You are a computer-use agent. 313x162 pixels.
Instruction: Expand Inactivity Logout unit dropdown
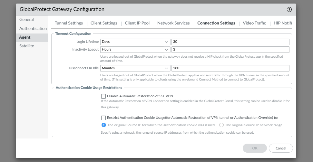click(x=135, y=50)
